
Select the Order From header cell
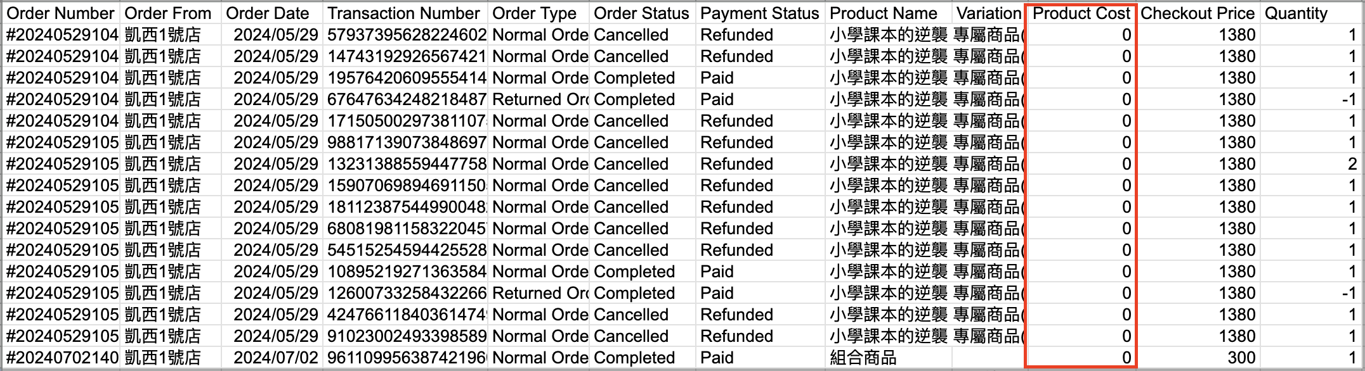coord(171,13)
